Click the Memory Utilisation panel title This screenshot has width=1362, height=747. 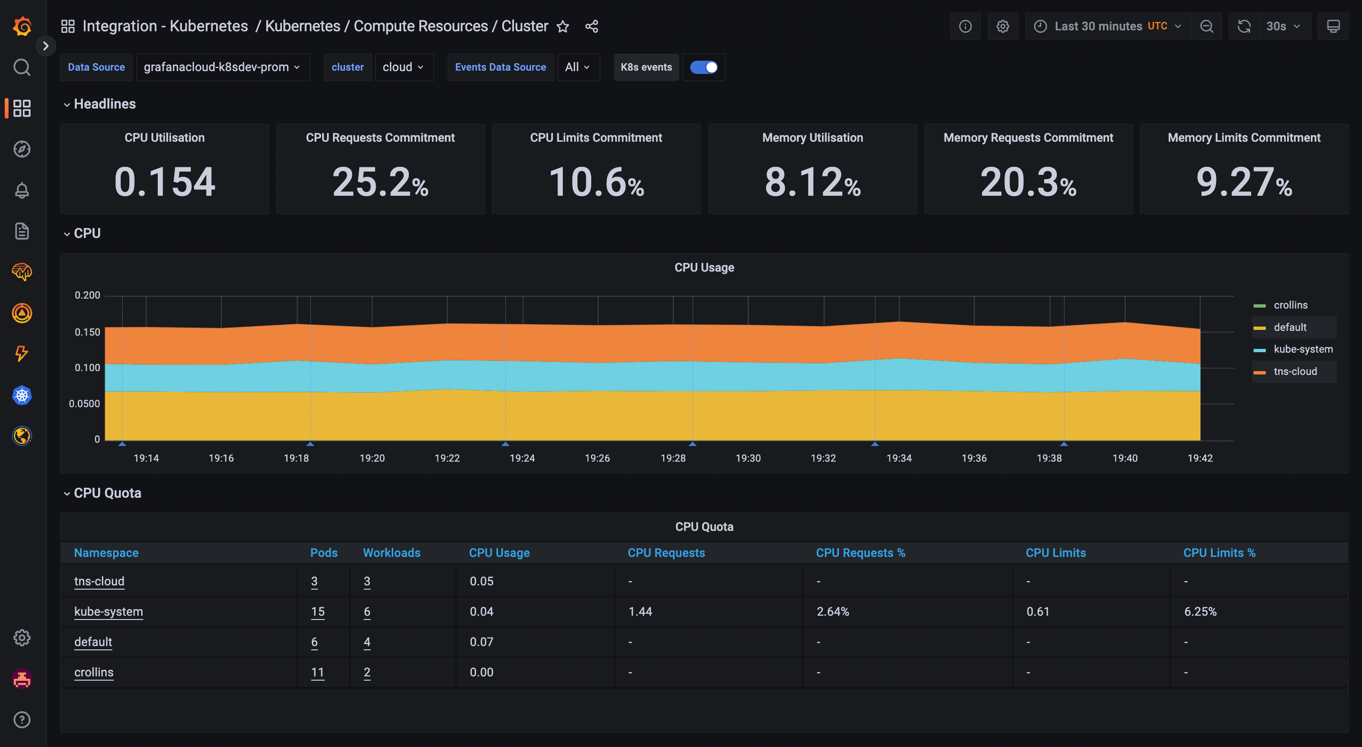click(x=812, y=137)
